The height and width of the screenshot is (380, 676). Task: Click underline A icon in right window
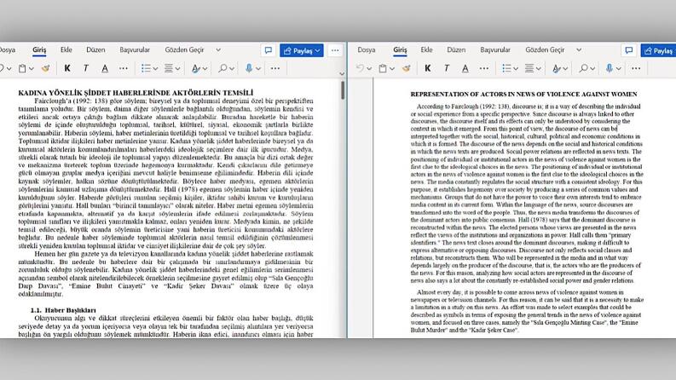pyautogui.click(x=465, y=68)
